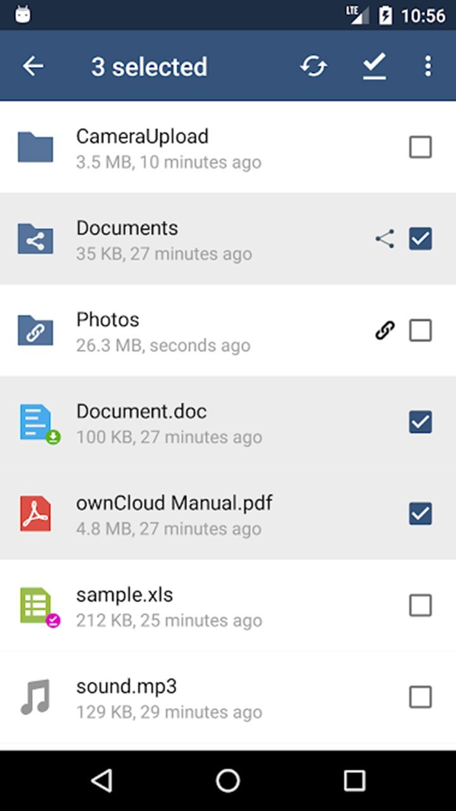
Task: Uncheck the Document.doc checkbox
Action: tap(421, 422)
